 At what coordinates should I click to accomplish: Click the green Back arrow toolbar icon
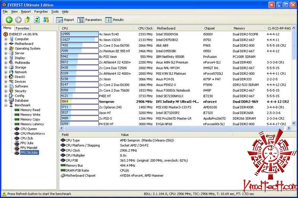[x=9, y=20]
